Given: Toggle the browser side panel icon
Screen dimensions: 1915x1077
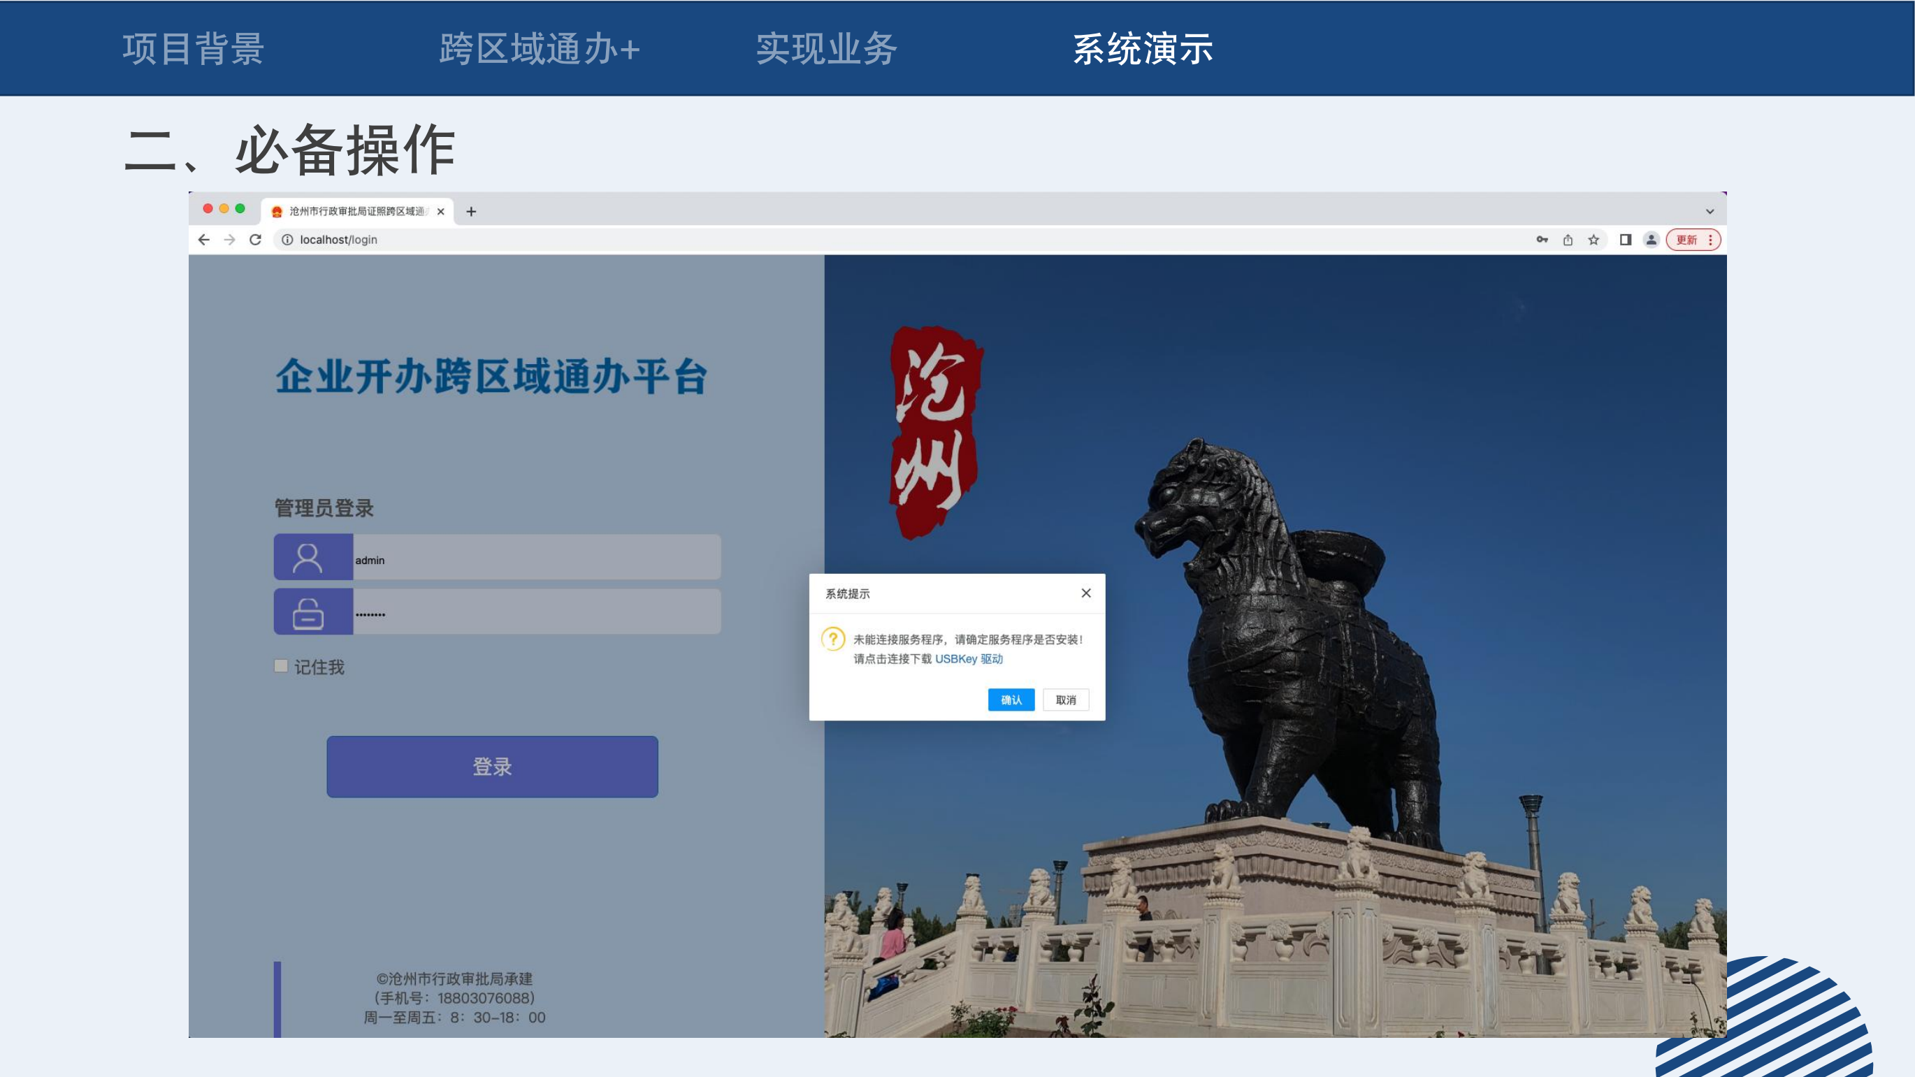Looking at the screenshot, I should (1625, 239).
